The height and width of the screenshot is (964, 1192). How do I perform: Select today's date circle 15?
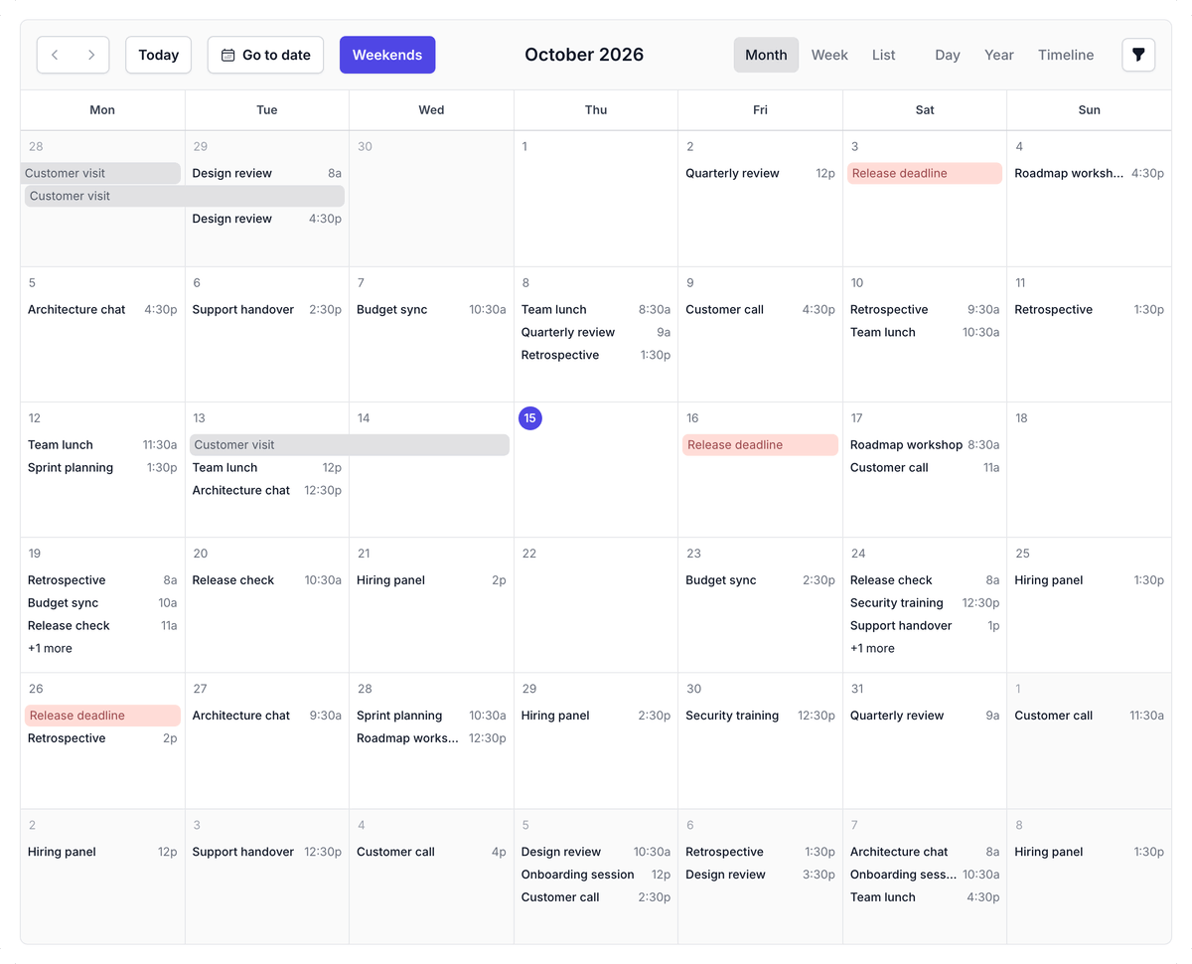pyautogui.click(x=530, y=418)
